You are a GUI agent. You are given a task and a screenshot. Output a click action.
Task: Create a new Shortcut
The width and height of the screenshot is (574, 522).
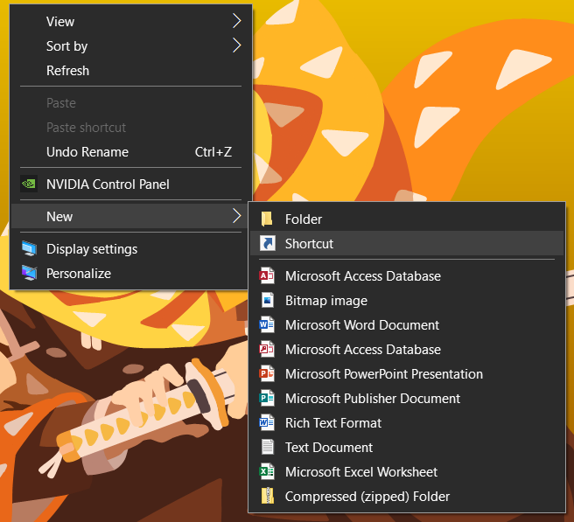point(407,243)
